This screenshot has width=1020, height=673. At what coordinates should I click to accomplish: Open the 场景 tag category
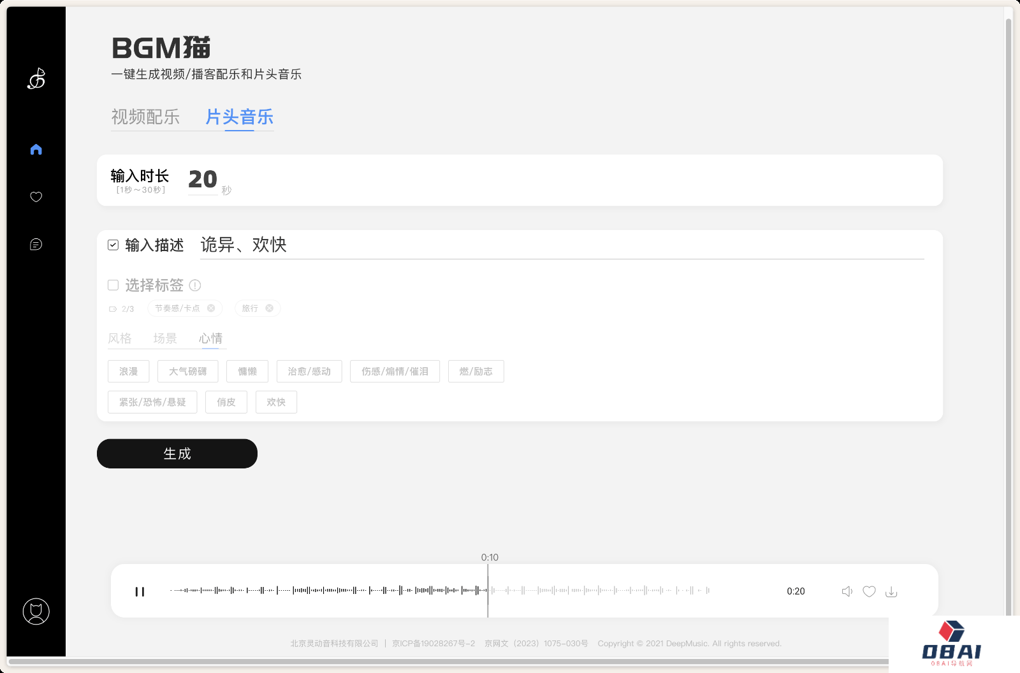point(165,338)
